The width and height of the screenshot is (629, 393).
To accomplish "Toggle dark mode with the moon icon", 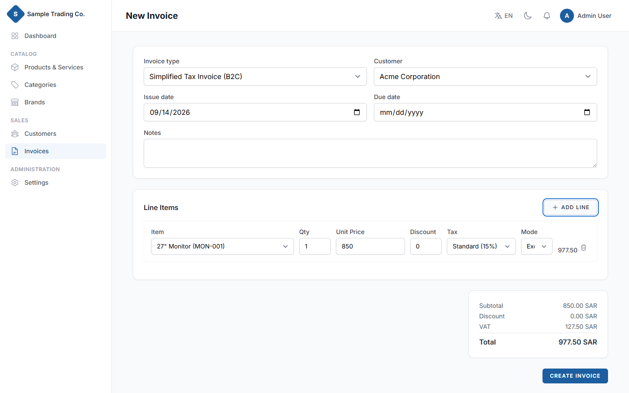I will pos(528,16).
